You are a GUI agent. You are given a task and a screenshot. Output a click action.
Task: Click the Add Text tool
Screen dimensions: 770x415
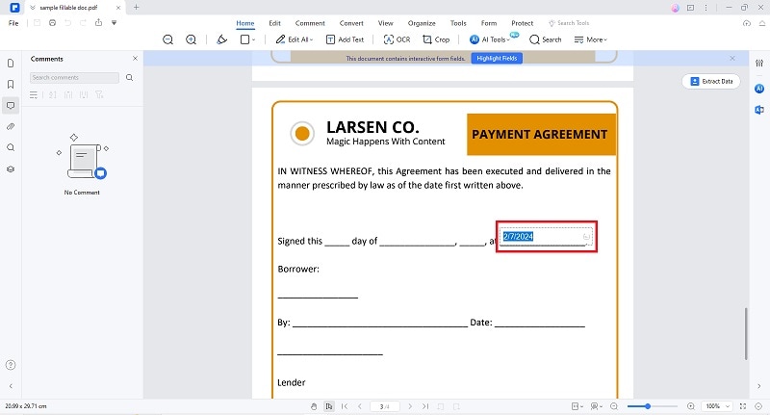[345, 39]
